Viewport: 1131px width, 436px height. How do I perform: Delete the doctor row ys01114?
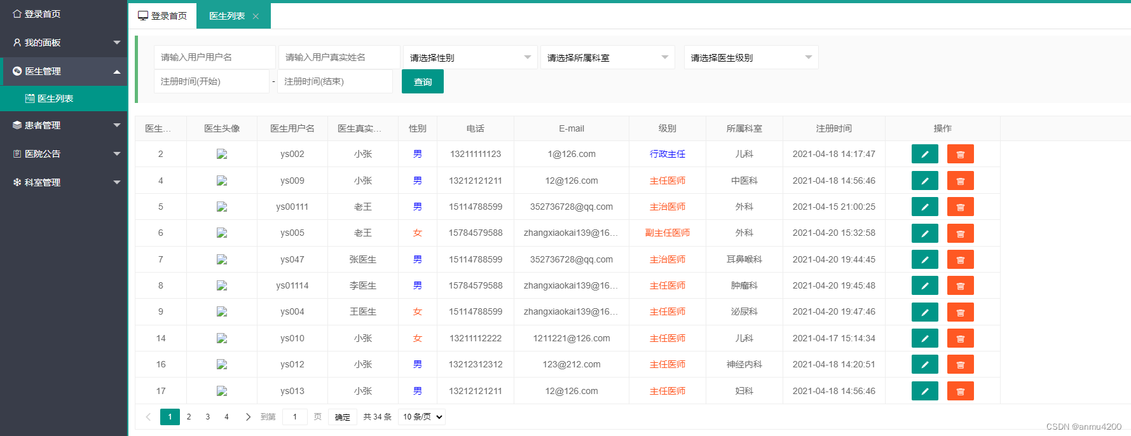pyautogui.click(x=960, y=285)
